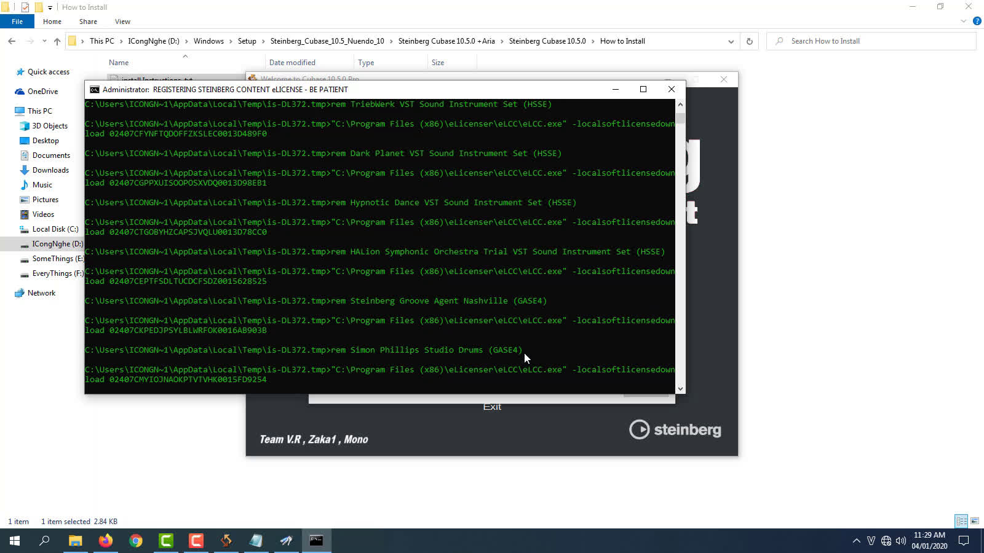This screenshot has height=553, width=984.
Task: Click scroll up arrow in command window
Action: [680, 104]
